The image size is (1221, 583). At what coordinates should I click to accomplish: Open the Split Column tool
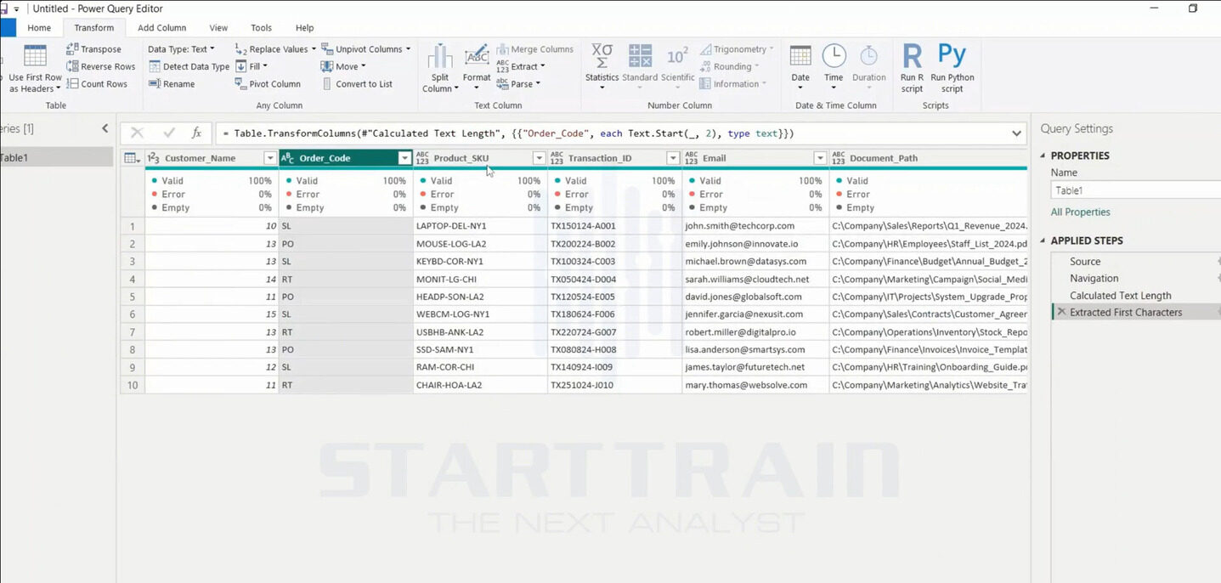pyautogui.click(x=439, y=68)
